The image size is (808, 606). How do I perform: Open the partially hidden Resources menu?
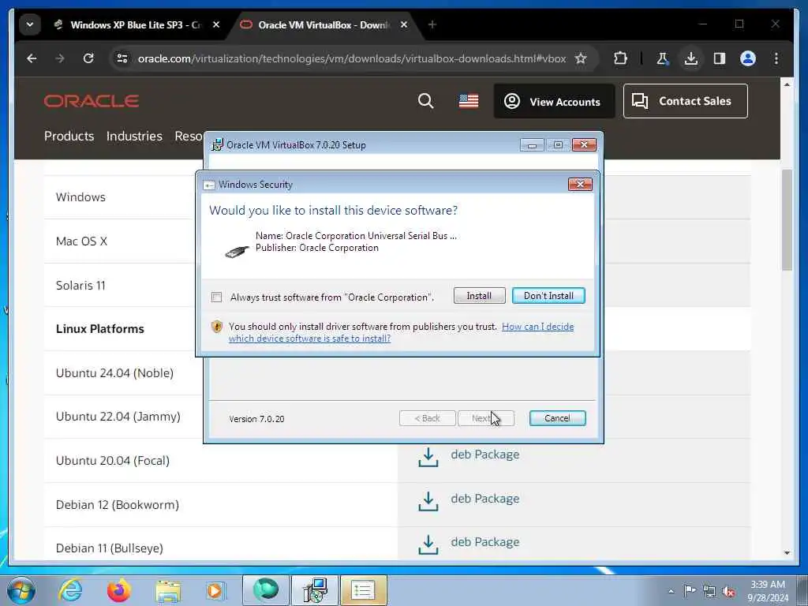[189, 136]
